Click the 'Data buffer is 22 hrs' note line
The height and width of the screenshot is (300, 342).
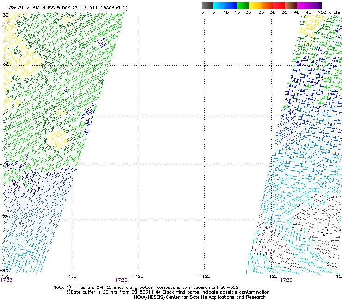(x=167, y=292)
